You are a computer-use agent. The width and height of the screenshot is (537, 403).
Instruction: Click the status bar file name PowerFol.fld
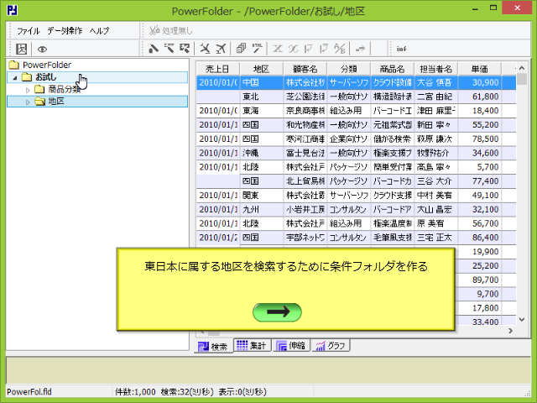(29, 392)
